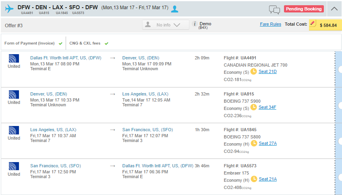Click the BOEING 737 S900 aircraft text
The height and width of the screenshot is (195, 342).
[242, 101]
